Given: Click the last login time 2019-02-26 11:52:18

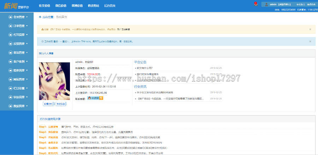Looking at the screenshot, I should [104, 87].
